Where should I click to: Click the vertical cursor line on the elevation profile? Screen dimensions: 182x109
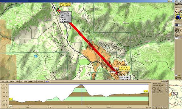82,95
